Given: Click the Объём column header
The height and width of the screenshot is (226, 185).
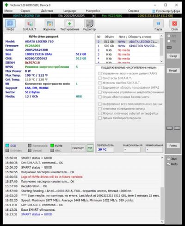Looking at the screenshot, I should pyautogui.click(x=109, y=37).
